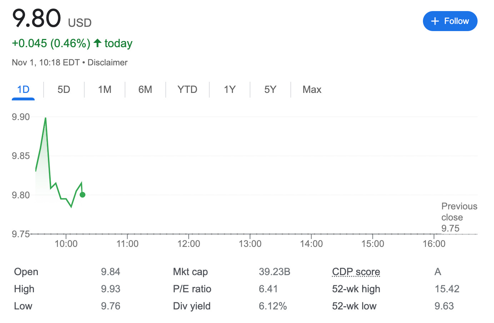Image resolution: width=494 pixels, height=323 pixels.
Task: Click the Mkt cap label
Action: [x=190, y=272]
